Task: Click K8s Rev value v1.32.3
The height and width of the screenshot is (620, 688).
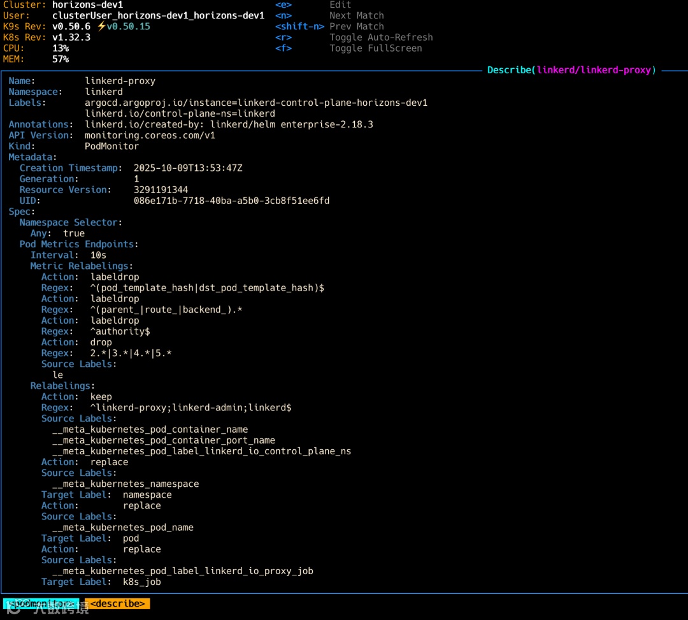Action: [71, 38]
